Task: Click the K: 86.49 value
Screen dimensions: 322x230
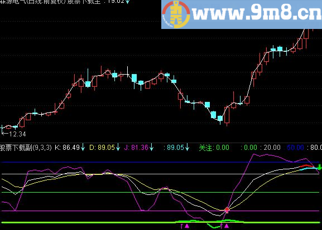Action: (67, 148)
